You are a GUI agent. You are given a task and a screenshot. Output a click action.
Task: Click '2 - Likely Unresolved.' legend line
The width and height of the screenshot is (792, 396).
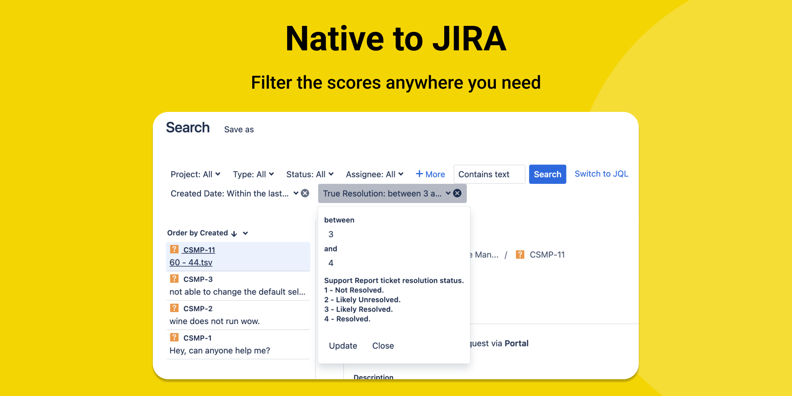[362, 300]
